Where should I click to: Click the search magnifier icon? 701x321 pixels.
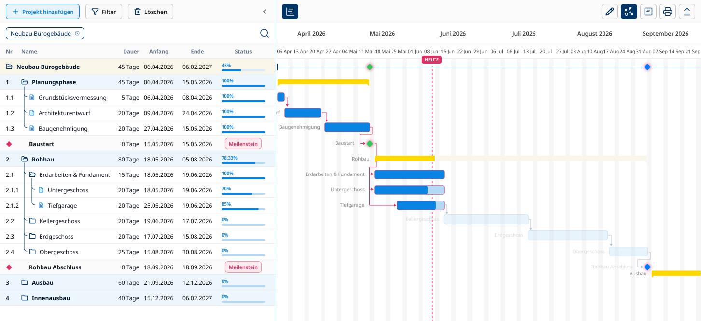coord(265,33)
